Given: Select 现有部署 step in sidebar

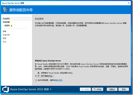Looking at the screenshot, I should pos(6,22).
